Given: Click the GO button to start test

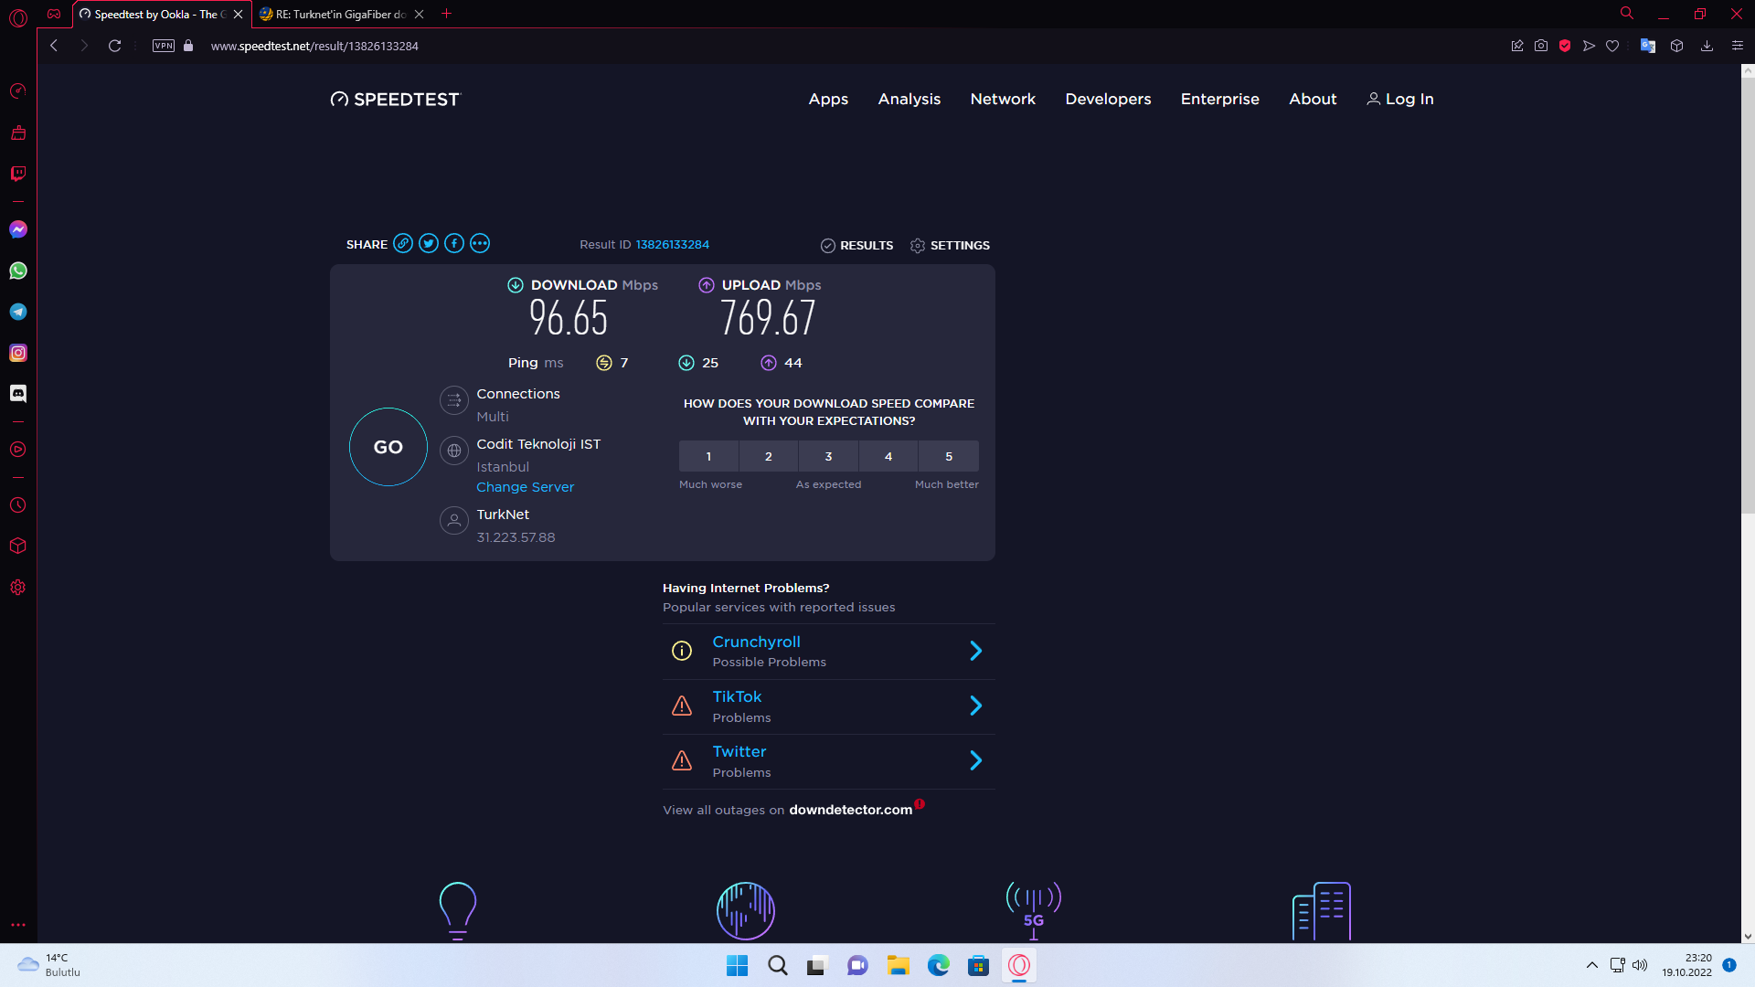Looking at the screenshot, I should (x=388, y=447).
